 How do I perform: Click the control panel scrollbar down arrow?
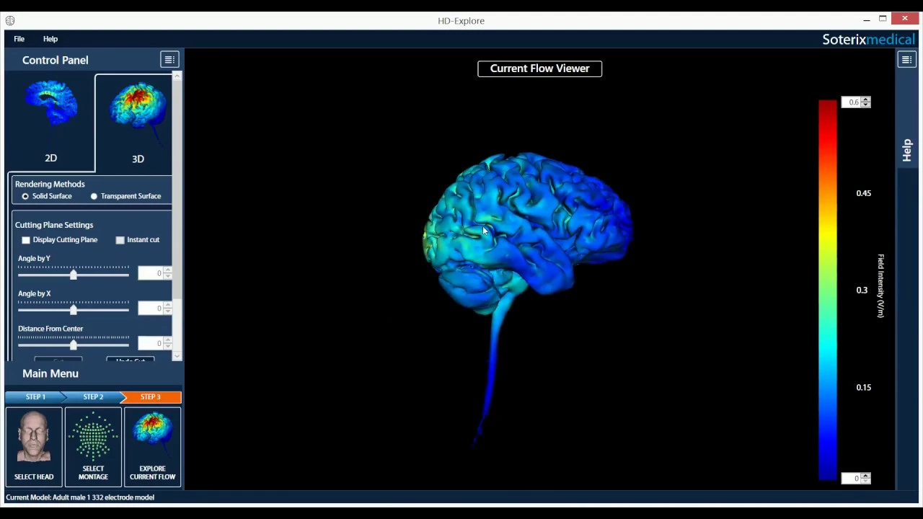pos(177,355)
